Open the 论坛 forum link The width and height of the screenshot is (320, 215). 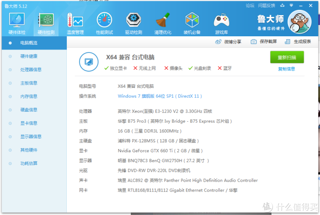[x=250, y=6]
